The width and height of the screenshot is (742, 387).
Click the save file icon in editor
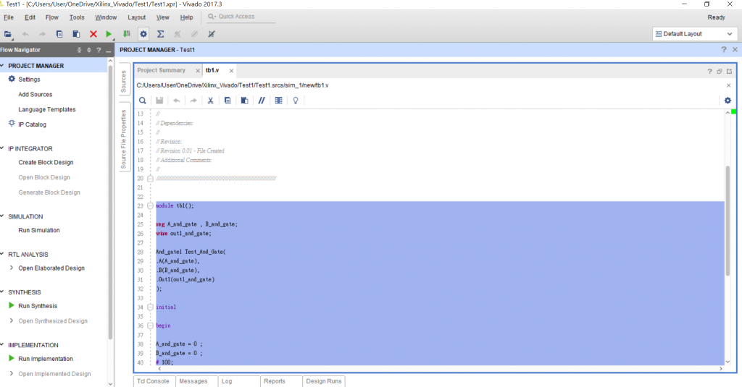pos(159,100)
